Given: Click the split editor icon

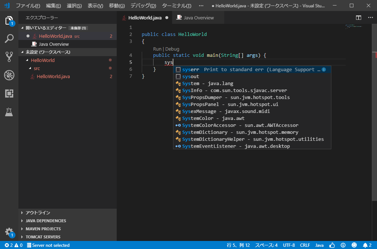Looking at the screenshot, I should point(358,18).
